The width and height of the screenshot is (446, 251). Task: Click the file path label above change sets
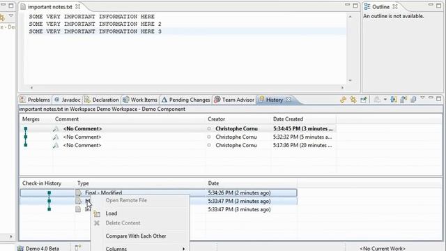(x=102, y=109)
